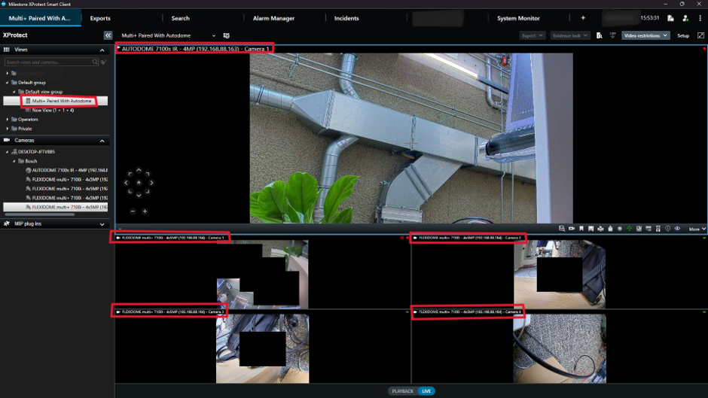Image resolution: width=708 pixels, height=398 pixels.
Task: Click alarm icon right of green crosshair
Action: [639, 229]
